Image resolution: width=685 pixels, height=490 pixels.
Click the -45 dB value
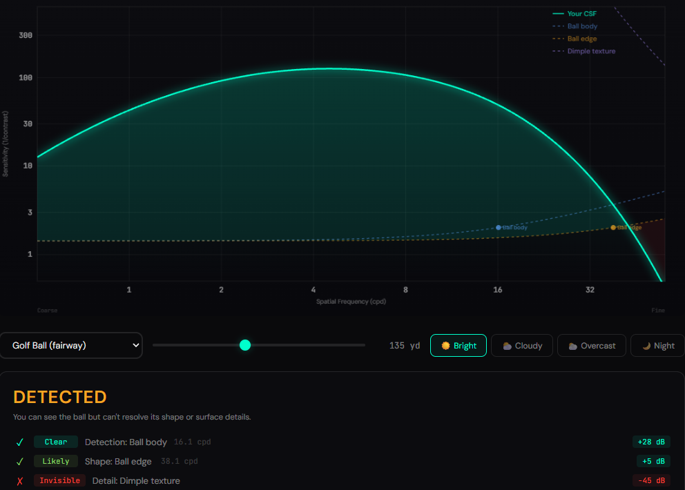(651, 480)
